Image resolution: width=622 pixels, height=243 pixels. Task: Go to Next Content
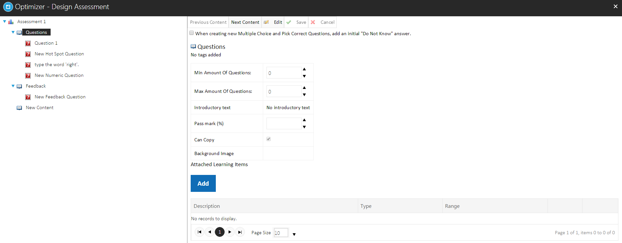coord(245,22)
